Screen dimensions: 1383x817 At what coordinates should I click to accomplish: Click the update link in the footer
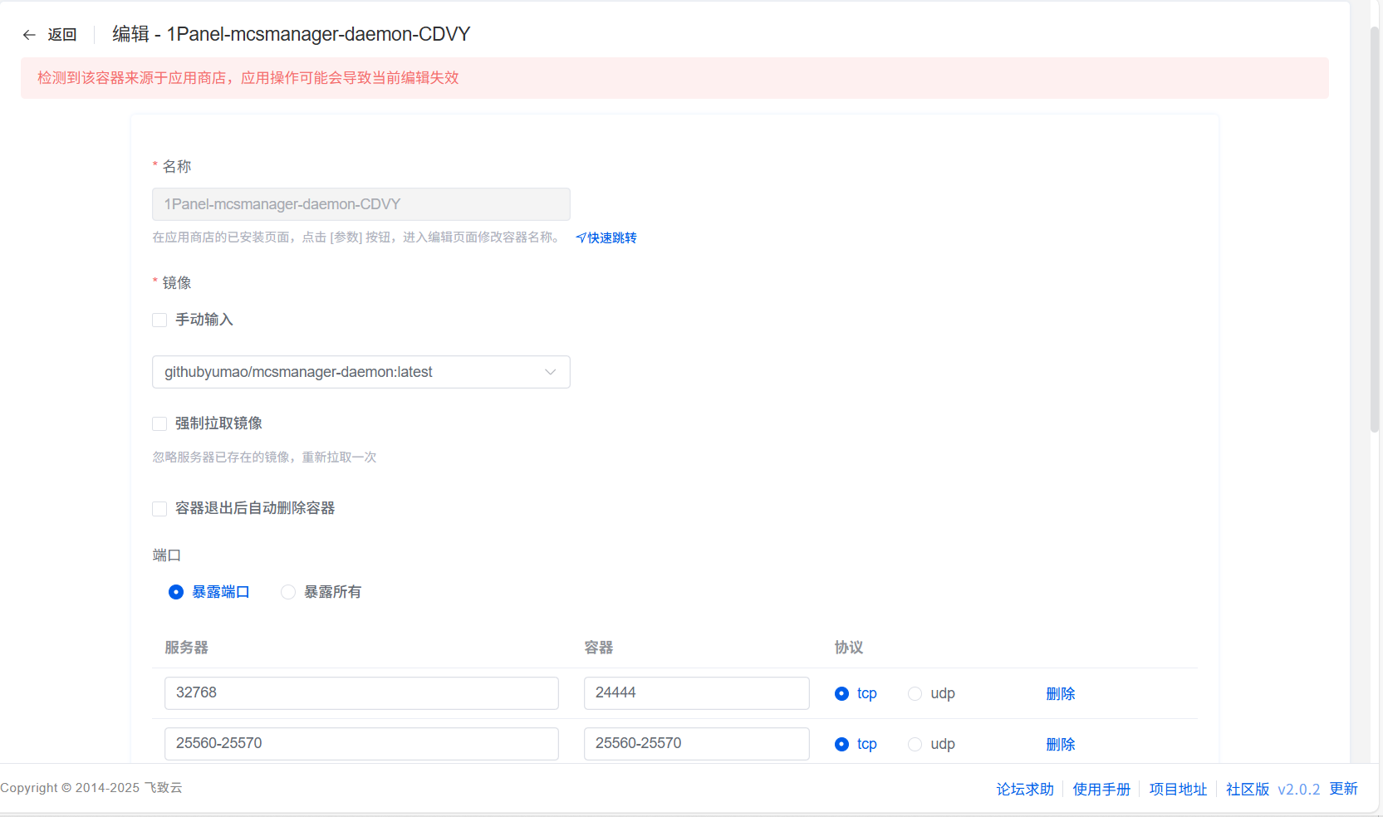(1343, 789)
